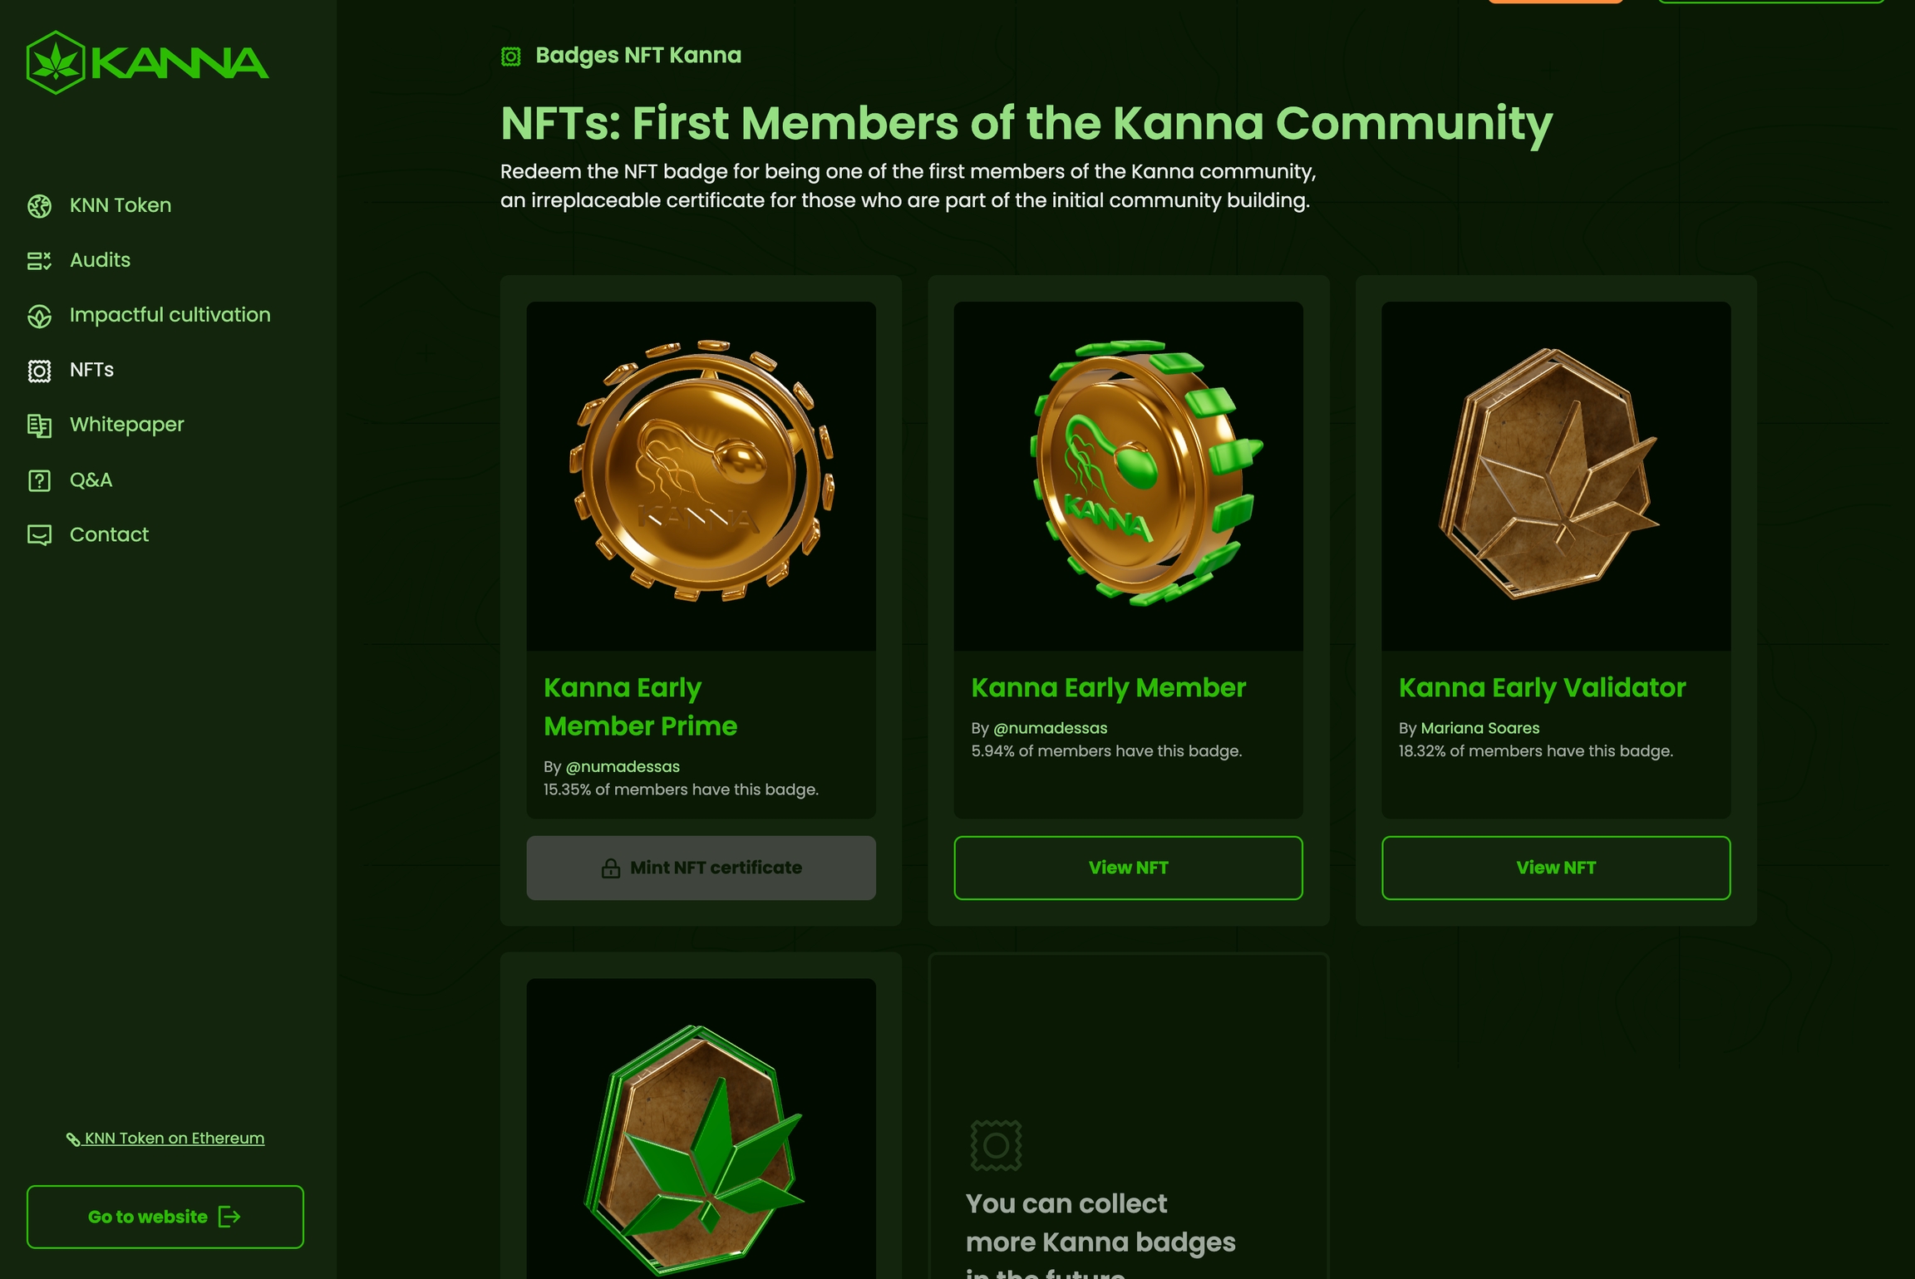The image size is (1915, 1279).
Task: View NFT for Kanna Early Validator
Action: click(1555, 868)
